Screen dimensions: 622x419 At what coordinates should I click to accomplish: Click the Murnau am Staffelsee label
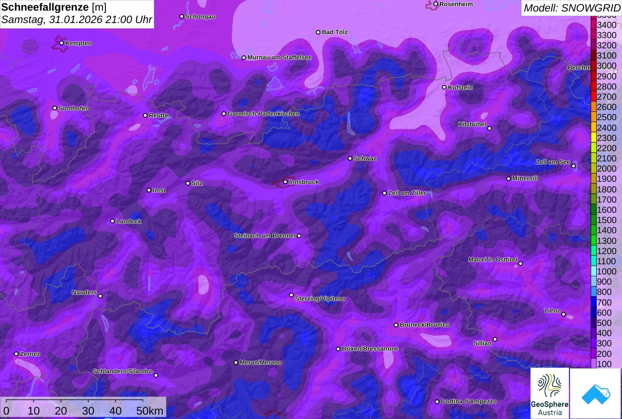(x=279, y=57)
